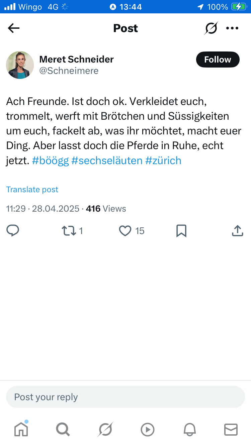Open Grok tab in bottom bar

105,429
